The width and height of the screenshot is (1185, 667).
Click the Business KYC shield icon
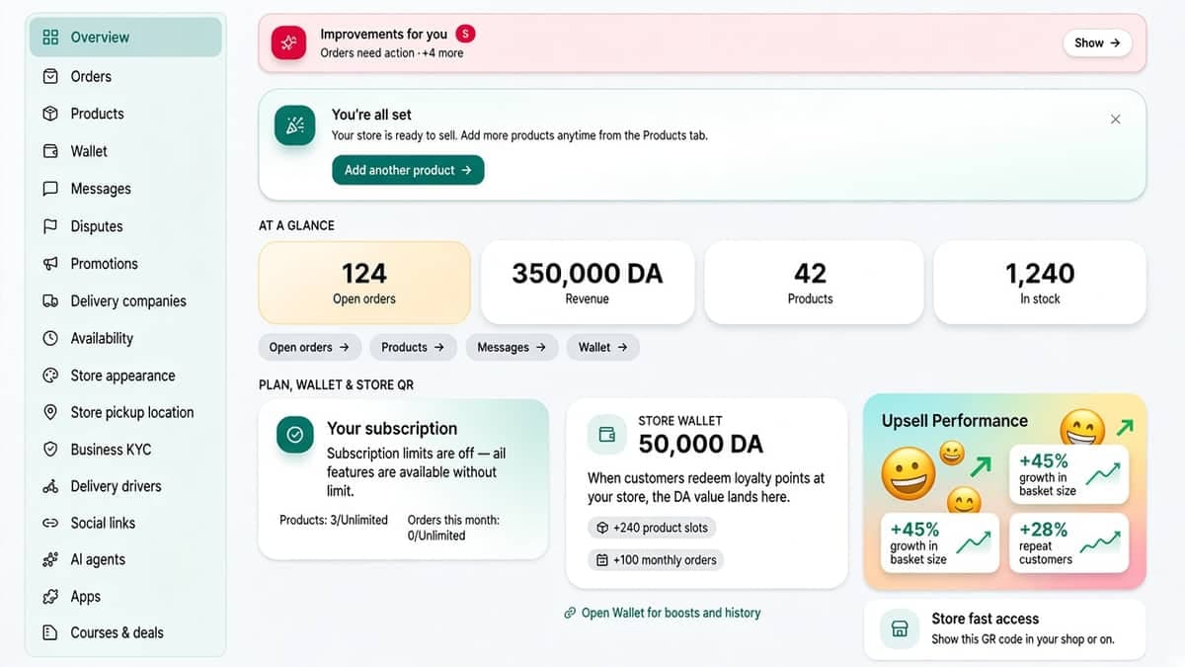pos(50,449)
